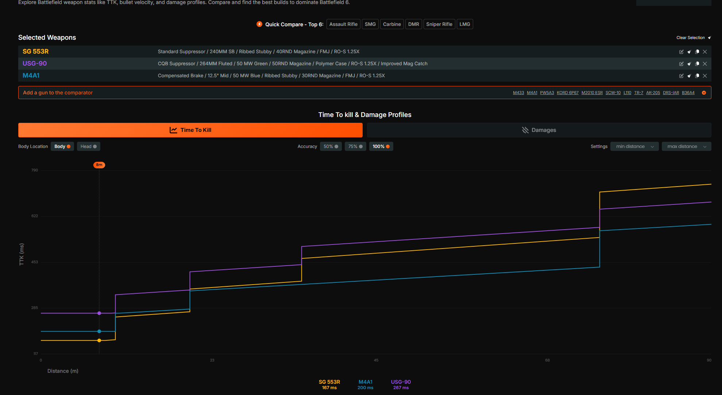
Task: Duplicate the M4A1 weapon build
Action: 697,76
